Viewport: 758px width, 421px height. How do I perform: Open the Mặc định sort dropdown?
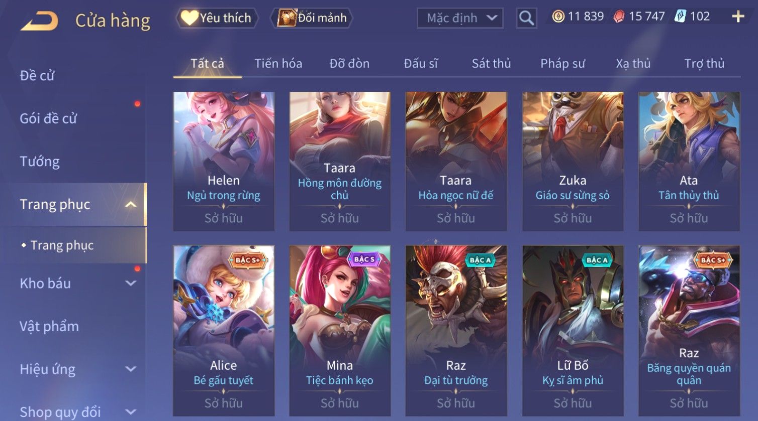460,18
